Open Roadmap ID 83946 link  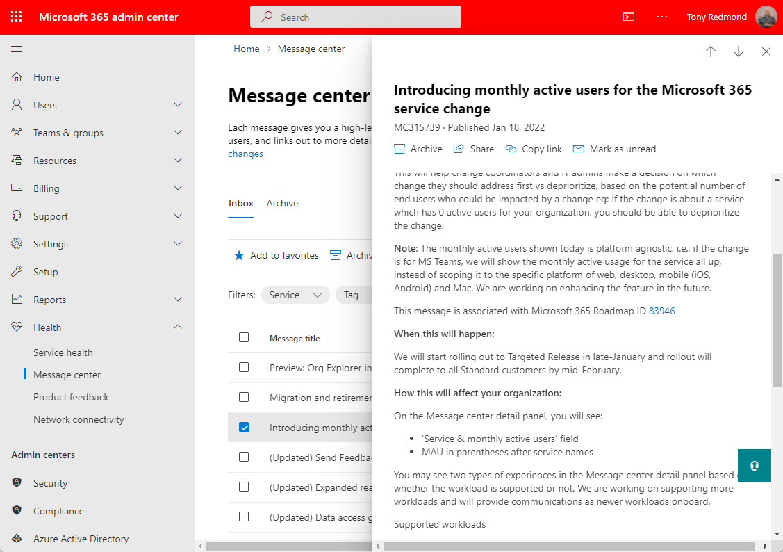click(661, 311)
